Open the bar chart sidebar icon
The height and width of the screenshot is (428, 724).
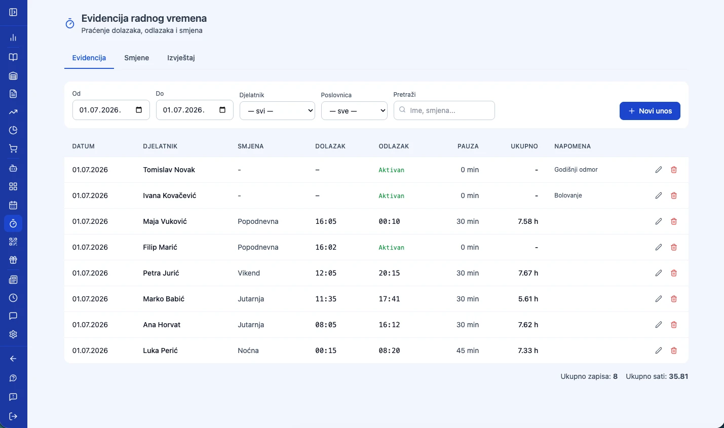point(13,38)
